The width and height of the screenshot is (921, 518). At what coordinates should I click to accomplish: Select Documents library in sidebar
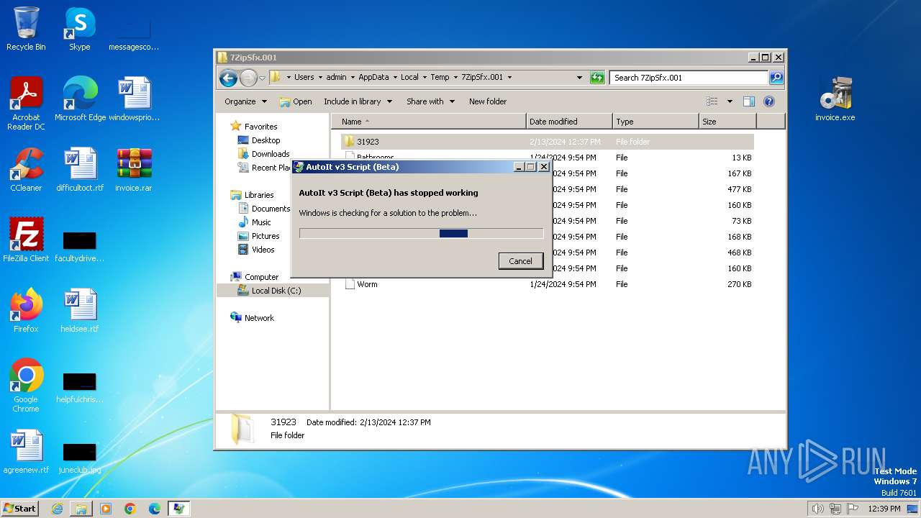point(264,209)
